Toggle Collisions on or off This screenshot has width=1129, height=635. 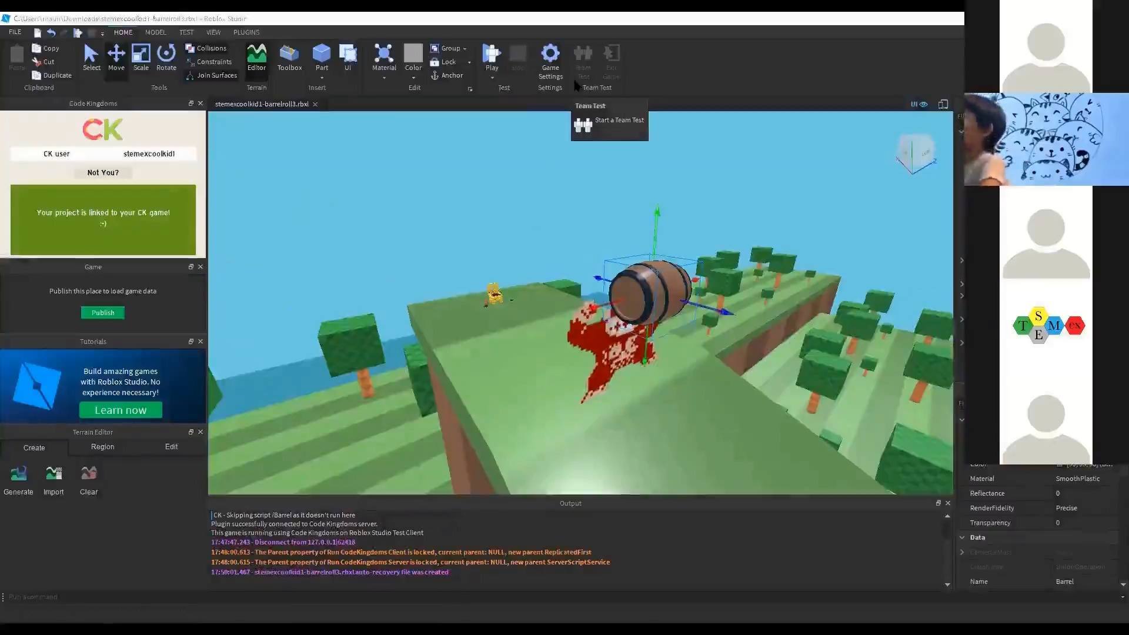coord(206,48)
